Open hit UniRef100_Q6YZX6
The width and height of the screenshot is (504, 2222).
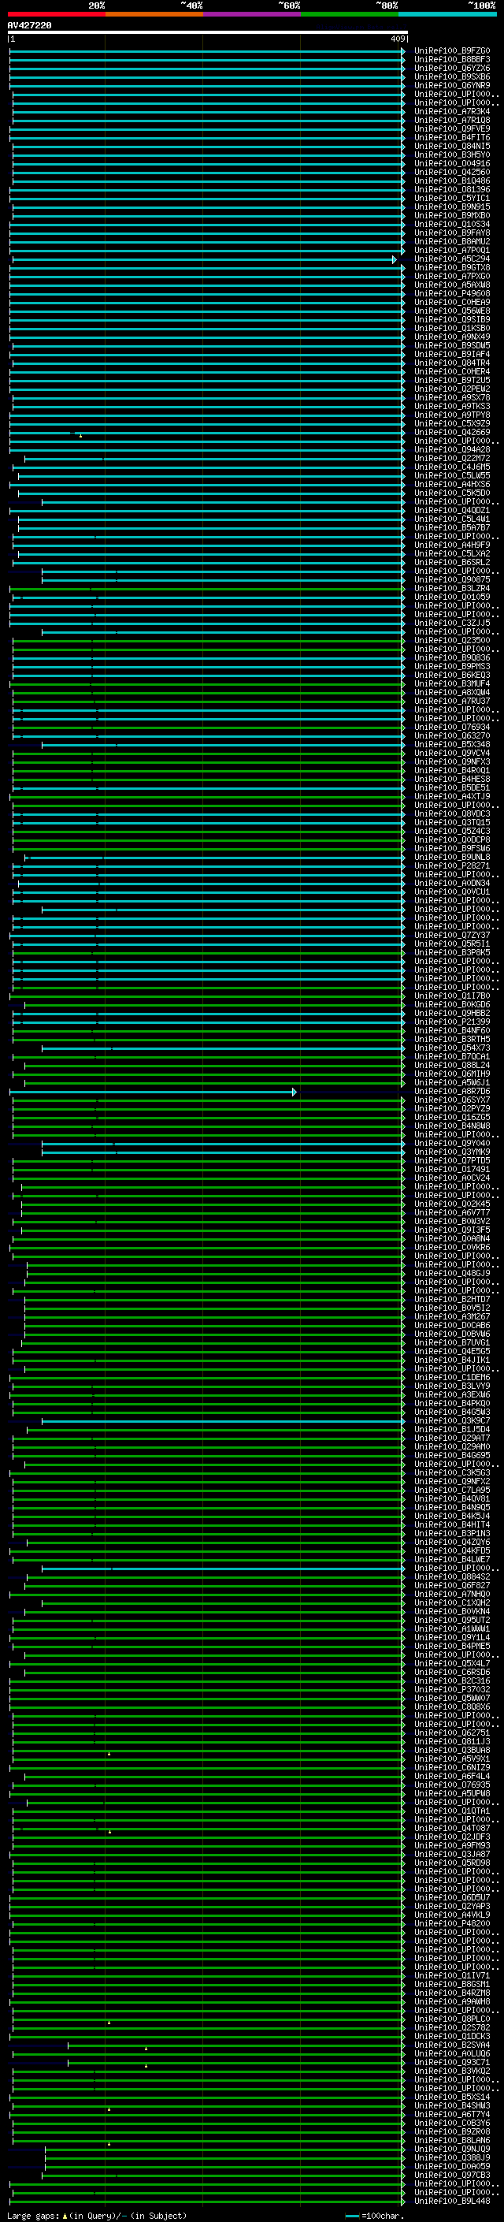click(x=452, y=68)
